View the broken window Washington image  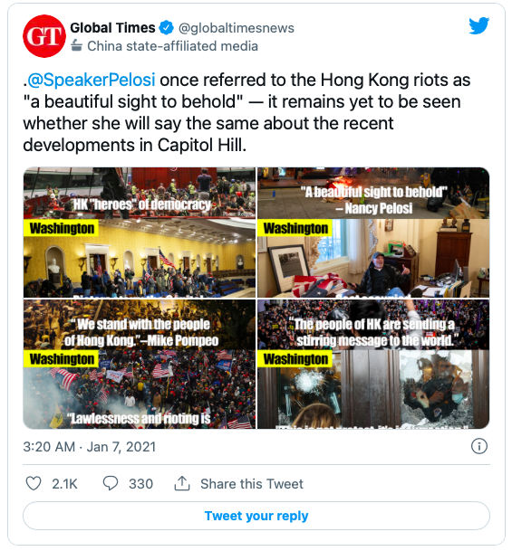coord(373,364)
